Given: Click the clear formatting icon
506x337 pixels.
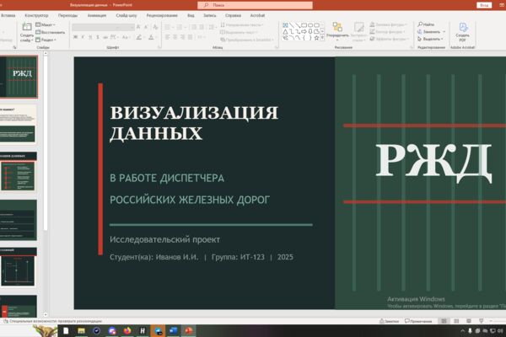Looking at the screenshot, I should point(155,27).
